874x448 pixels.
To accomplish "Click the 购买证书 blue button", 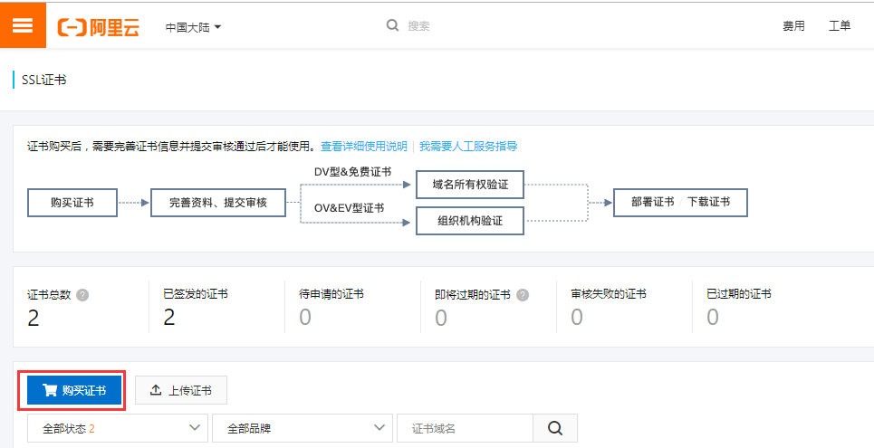I will (74, 390).
